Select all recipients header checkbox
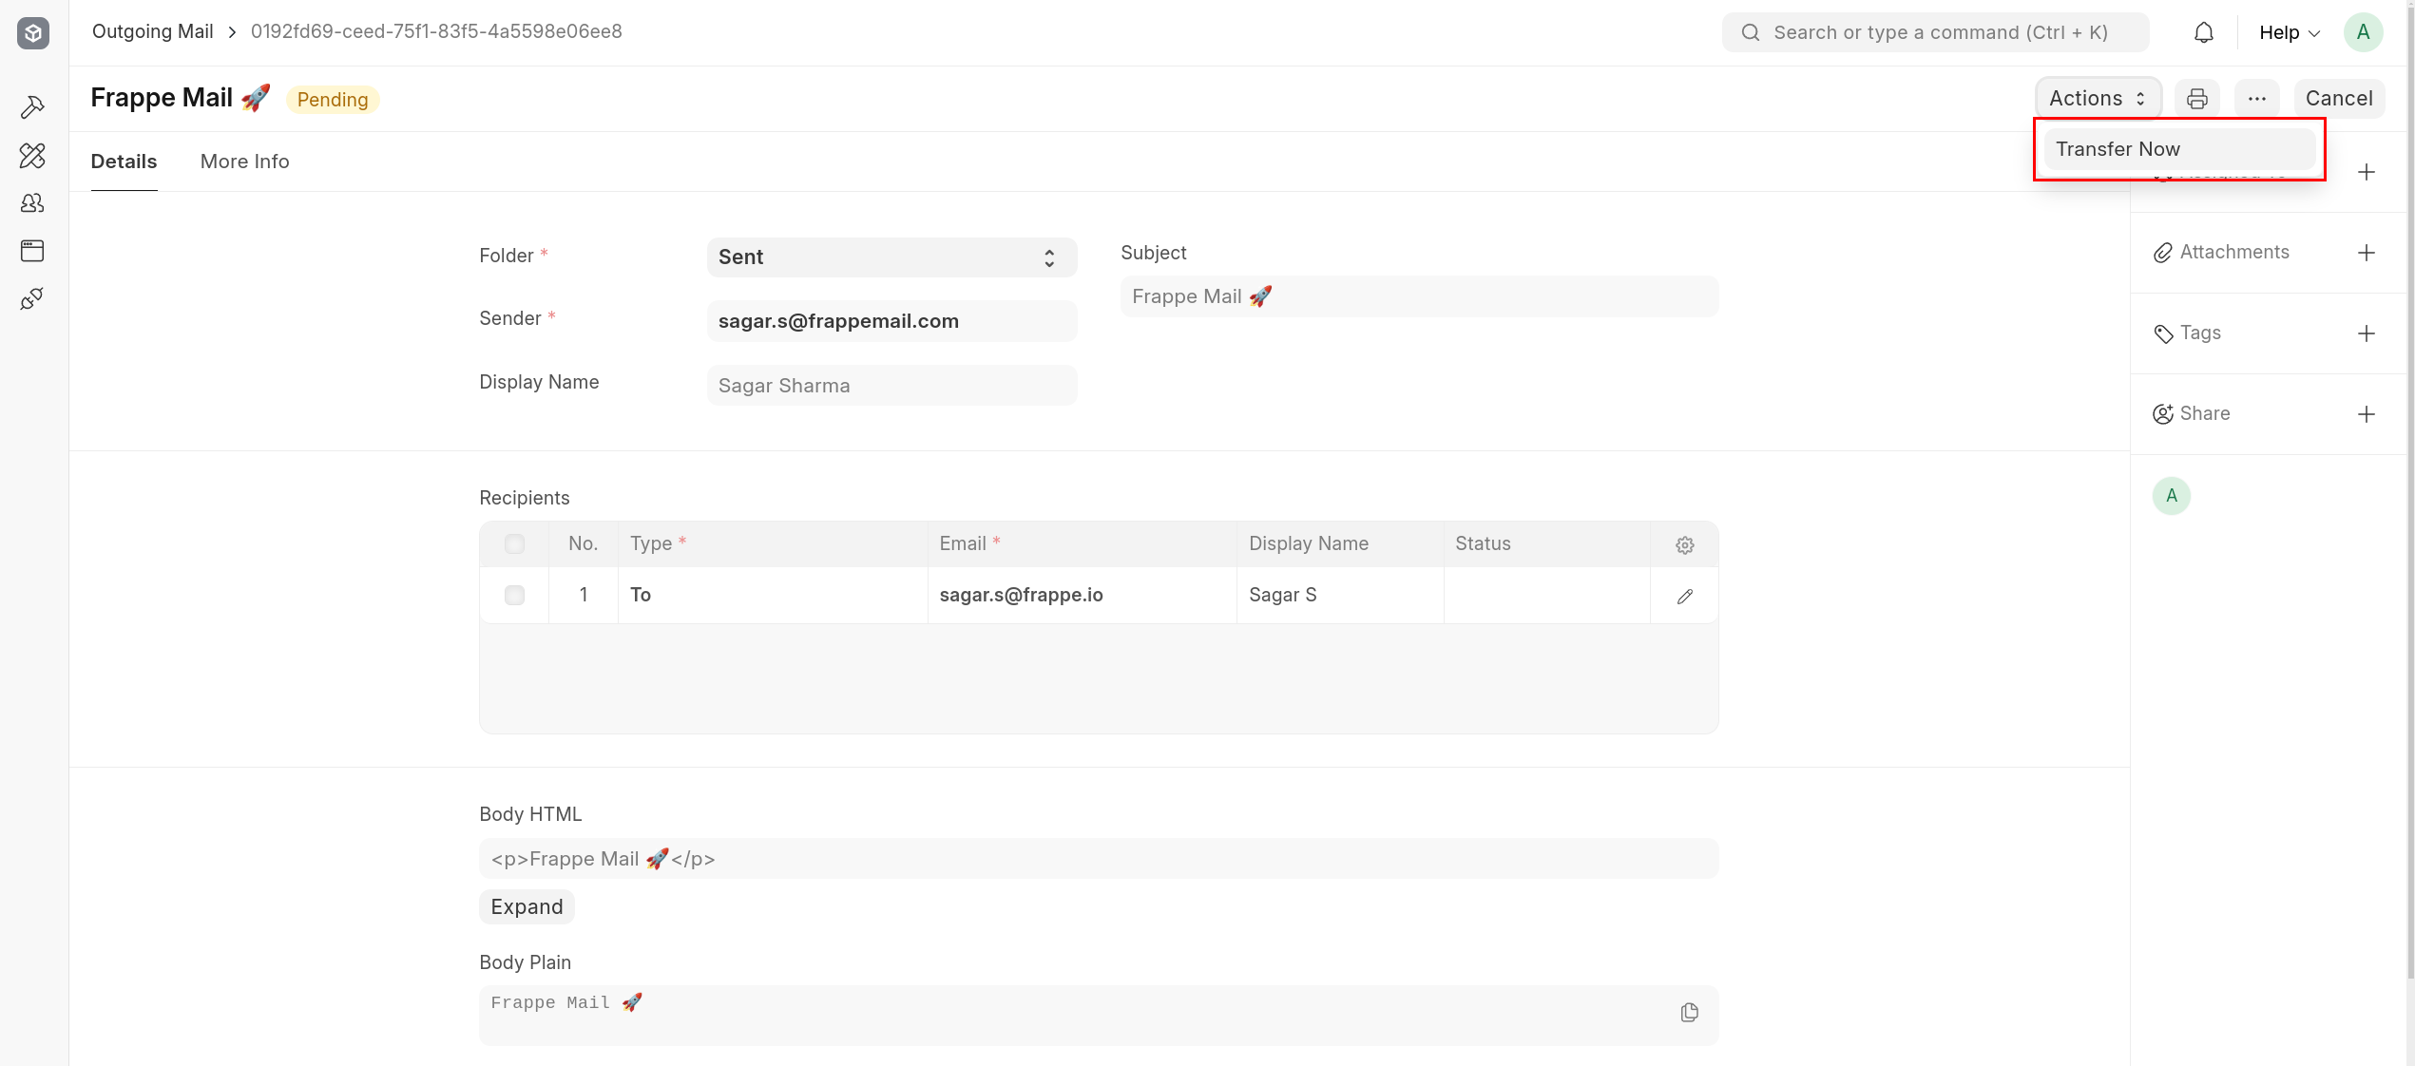Viewport: 2415px width, 1066px height. click(514, 544)
